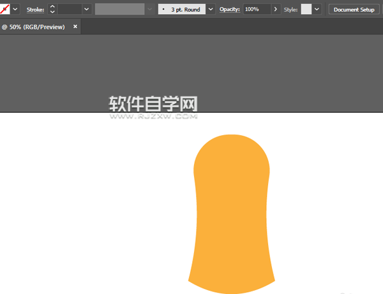Image resolution: width=383 pixels, height=294 pixels.
Task: Expand the stroke weight dropdown
Action: pos(86,10)
